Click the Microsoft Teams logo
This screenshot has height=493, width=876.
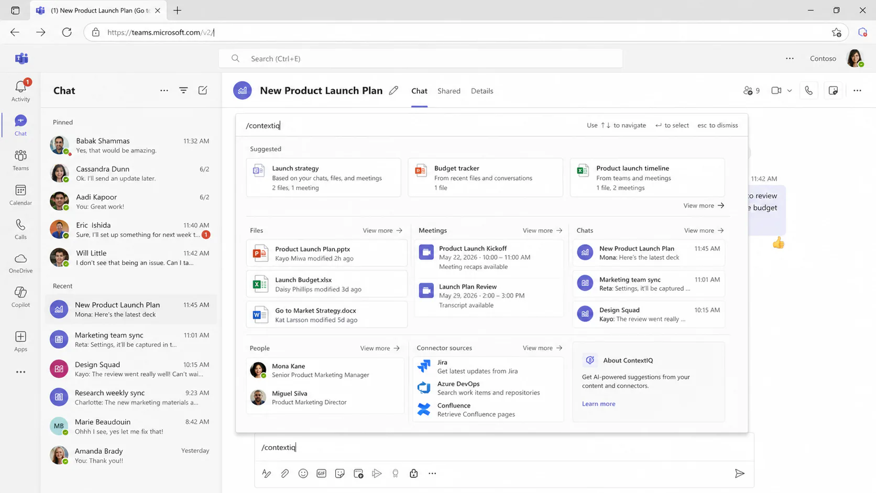point(21,59)
